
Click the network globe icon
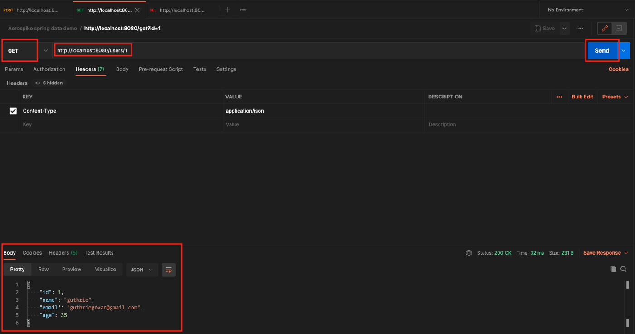(x=469, y=253)
